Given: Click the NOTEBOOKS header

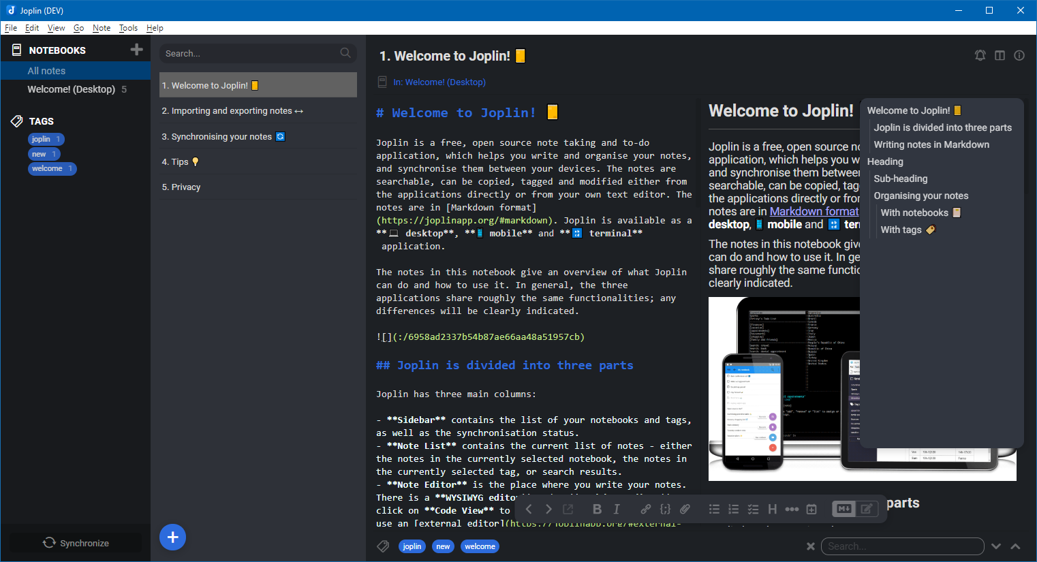Looking at the screenshot, I should 57,50.
